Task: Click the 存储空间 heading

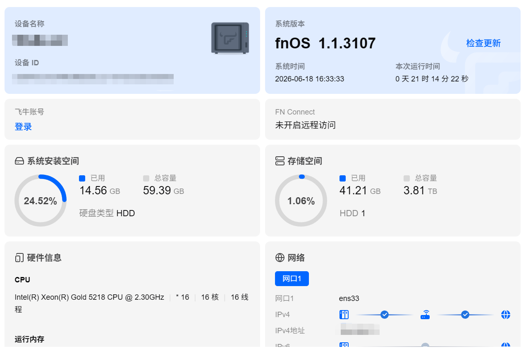Action: (305, 161)
